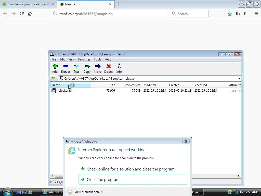Click the Internet Explorer taskbar button
Viewport: 261px width, 196px height.
pyautogui.click(x=53, y=192)
